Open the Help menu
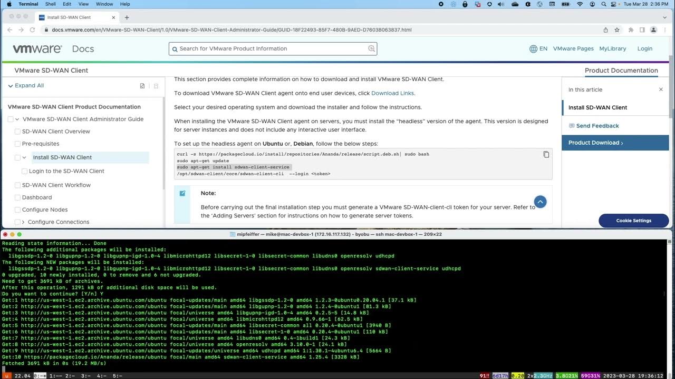675x379 pixels. pyautogui.click(x=125, y=4)
